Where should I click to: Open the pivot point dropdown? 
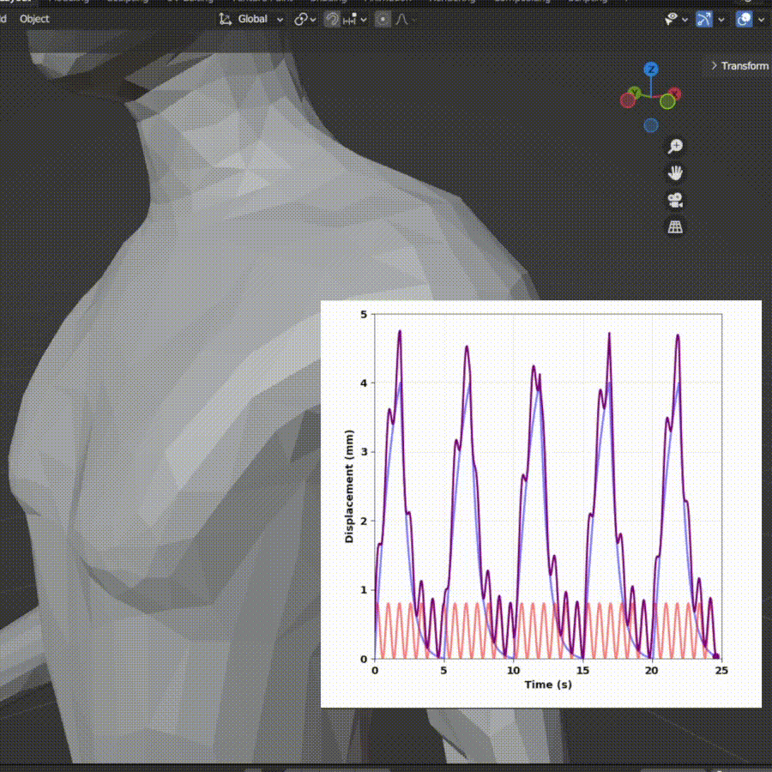pos(305,20)
